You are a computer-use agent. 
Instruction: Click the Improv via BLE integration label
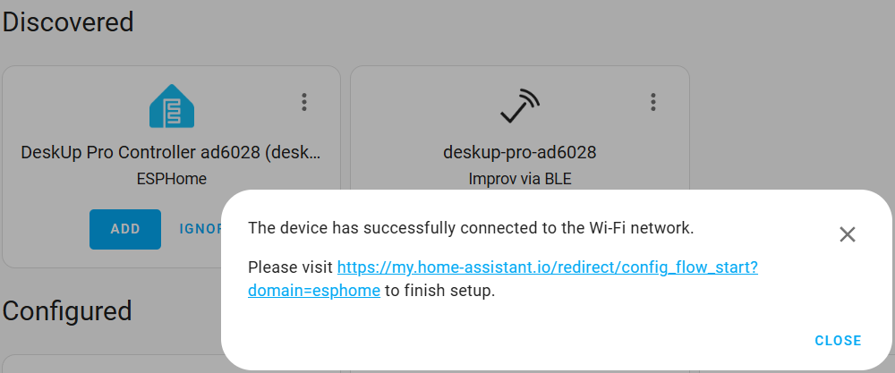(x=520, y=179)
